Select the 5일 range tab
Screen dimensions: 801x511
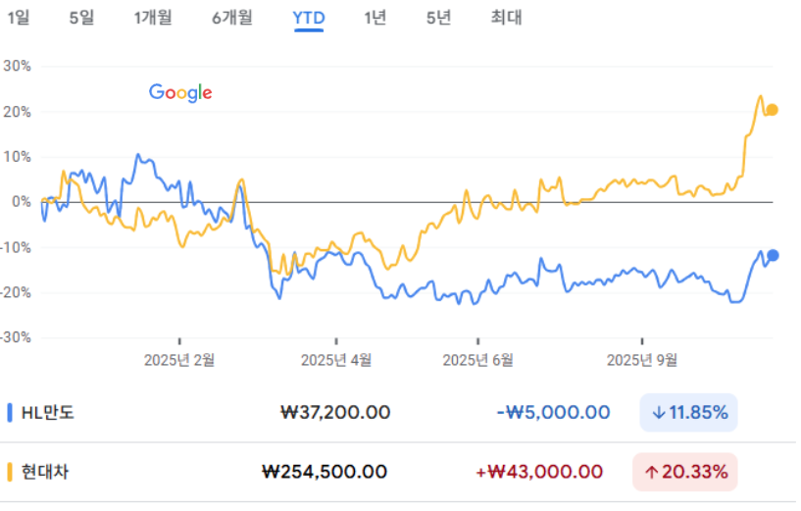point(81,18)
